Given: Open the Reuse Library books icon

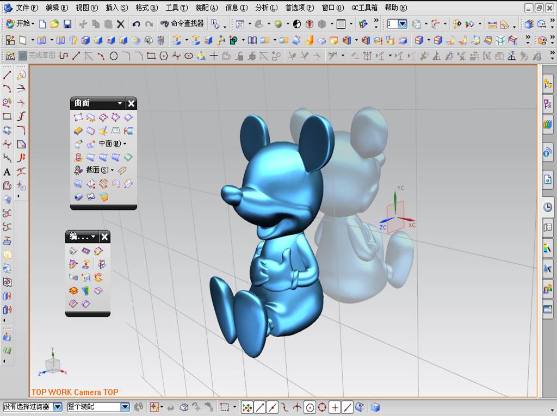Looking at the screenshot, I should tap(547, 124).
